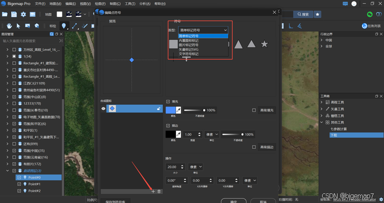The image size is (384, 203).
Task: Toggle checkbox for Point#2 layer
Action: [19, 191]
